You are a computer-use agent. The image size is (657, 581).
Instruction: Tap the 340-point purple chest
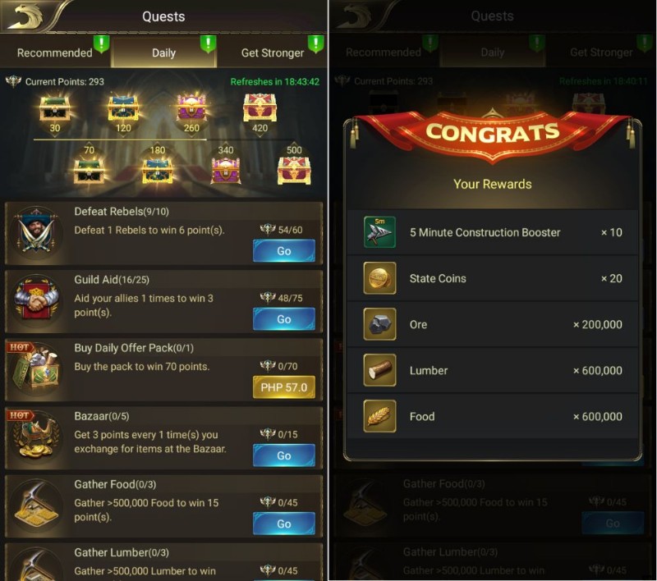226,171
